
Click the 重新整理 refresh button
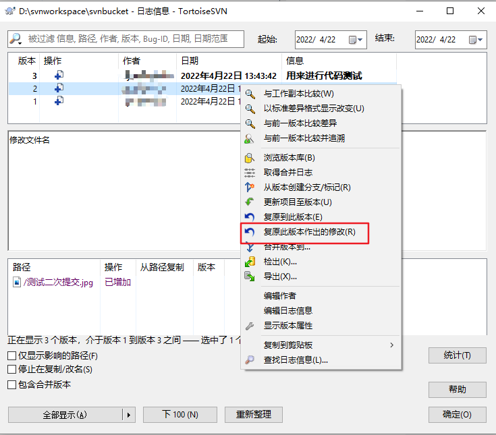[254, 415]
